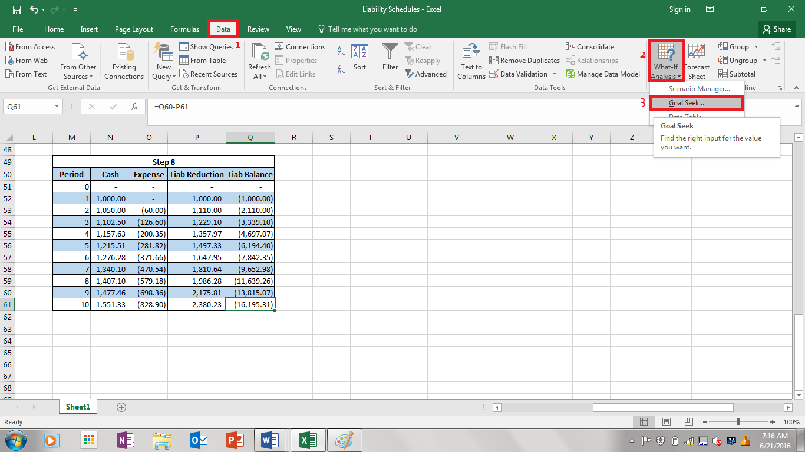Run Flash Fill

click(x=510, y=46)
